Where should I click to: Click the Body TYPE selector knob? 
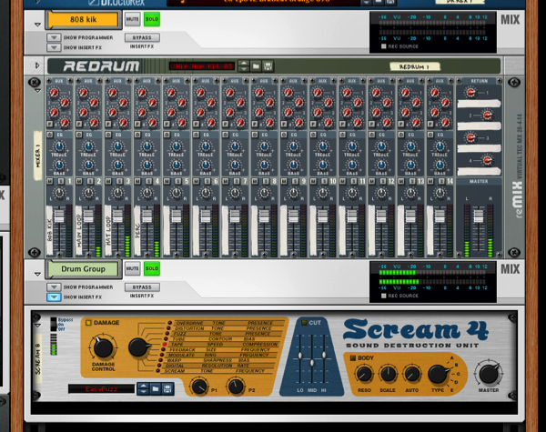438,374
